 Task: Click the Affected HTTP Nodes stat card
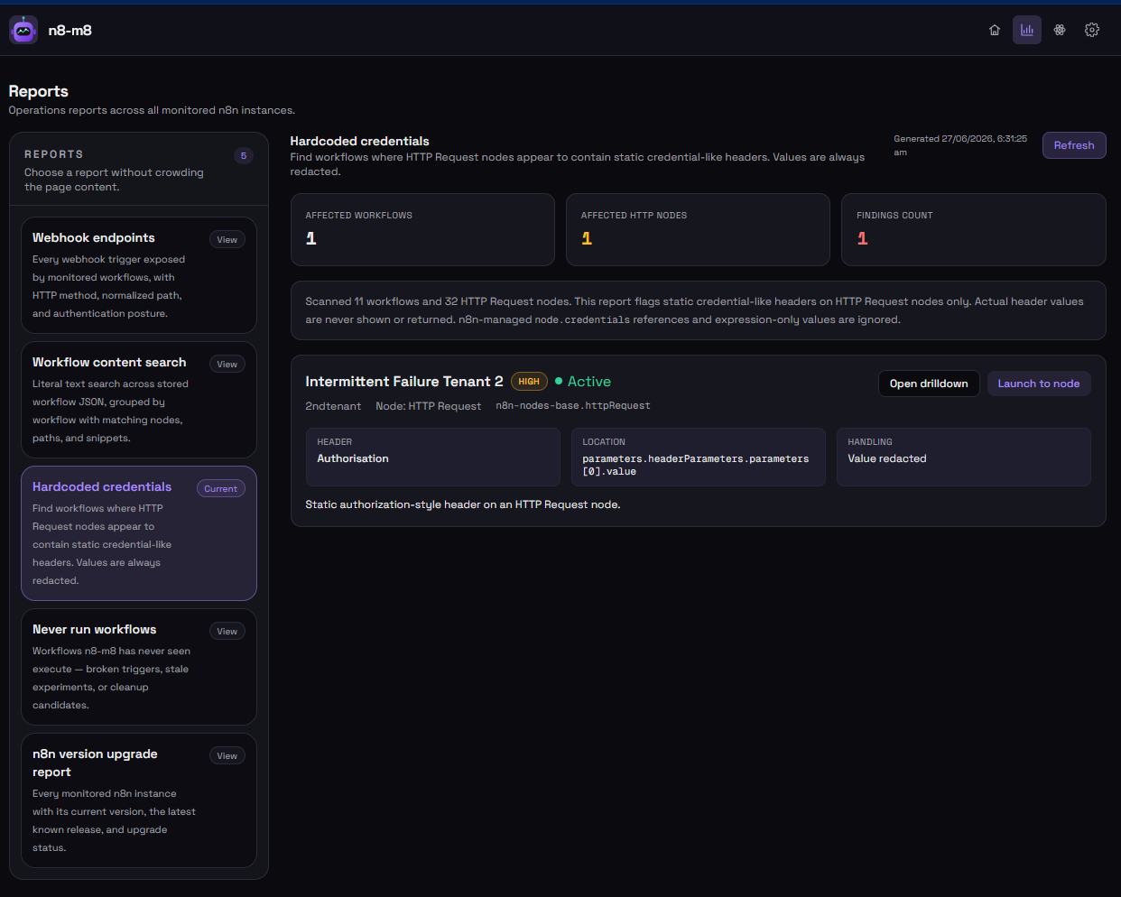(698, 229)
